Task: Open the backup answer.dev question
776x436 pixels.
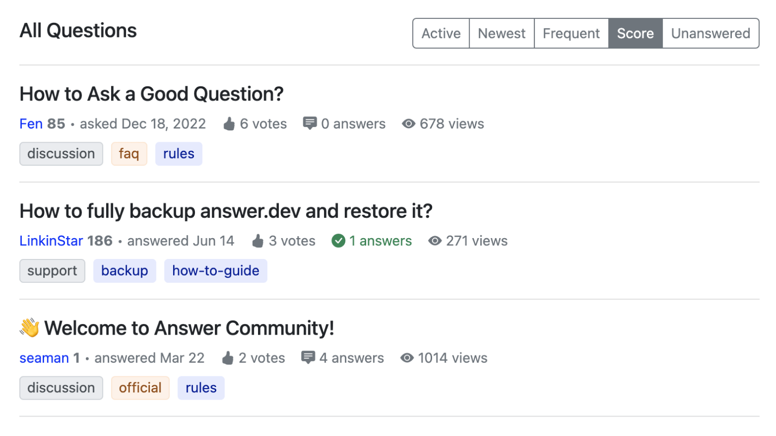Action: point(226,211)
